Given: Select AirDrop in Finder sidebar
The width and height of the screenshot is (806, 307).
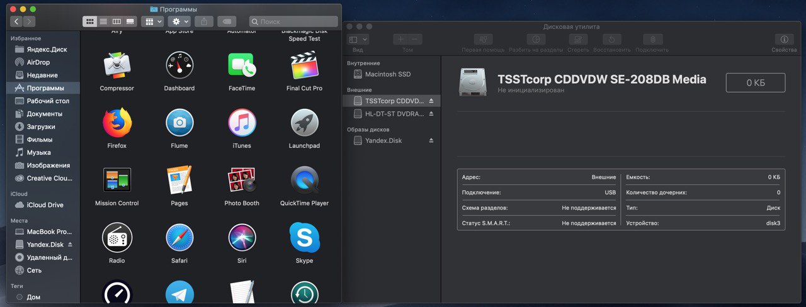Looking at the screenshot, I should [44, 62].
